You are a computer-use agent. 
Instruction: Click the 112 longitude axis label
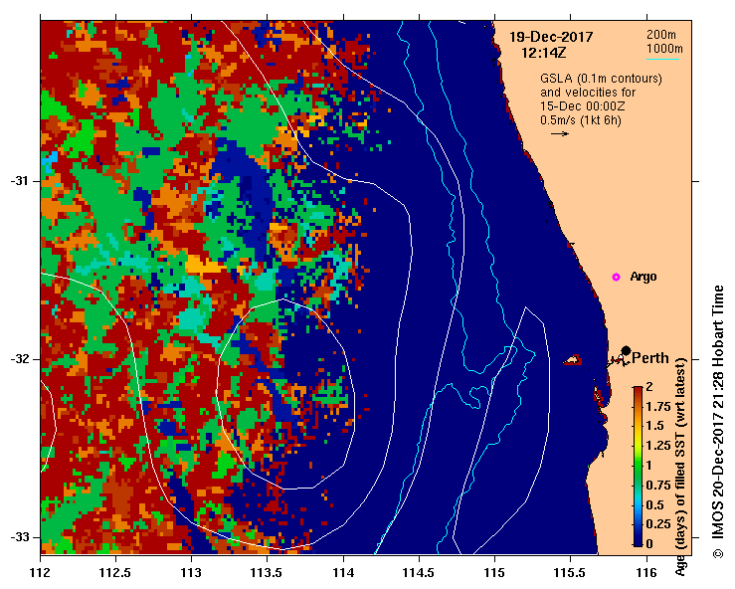[x=41, y=573]
